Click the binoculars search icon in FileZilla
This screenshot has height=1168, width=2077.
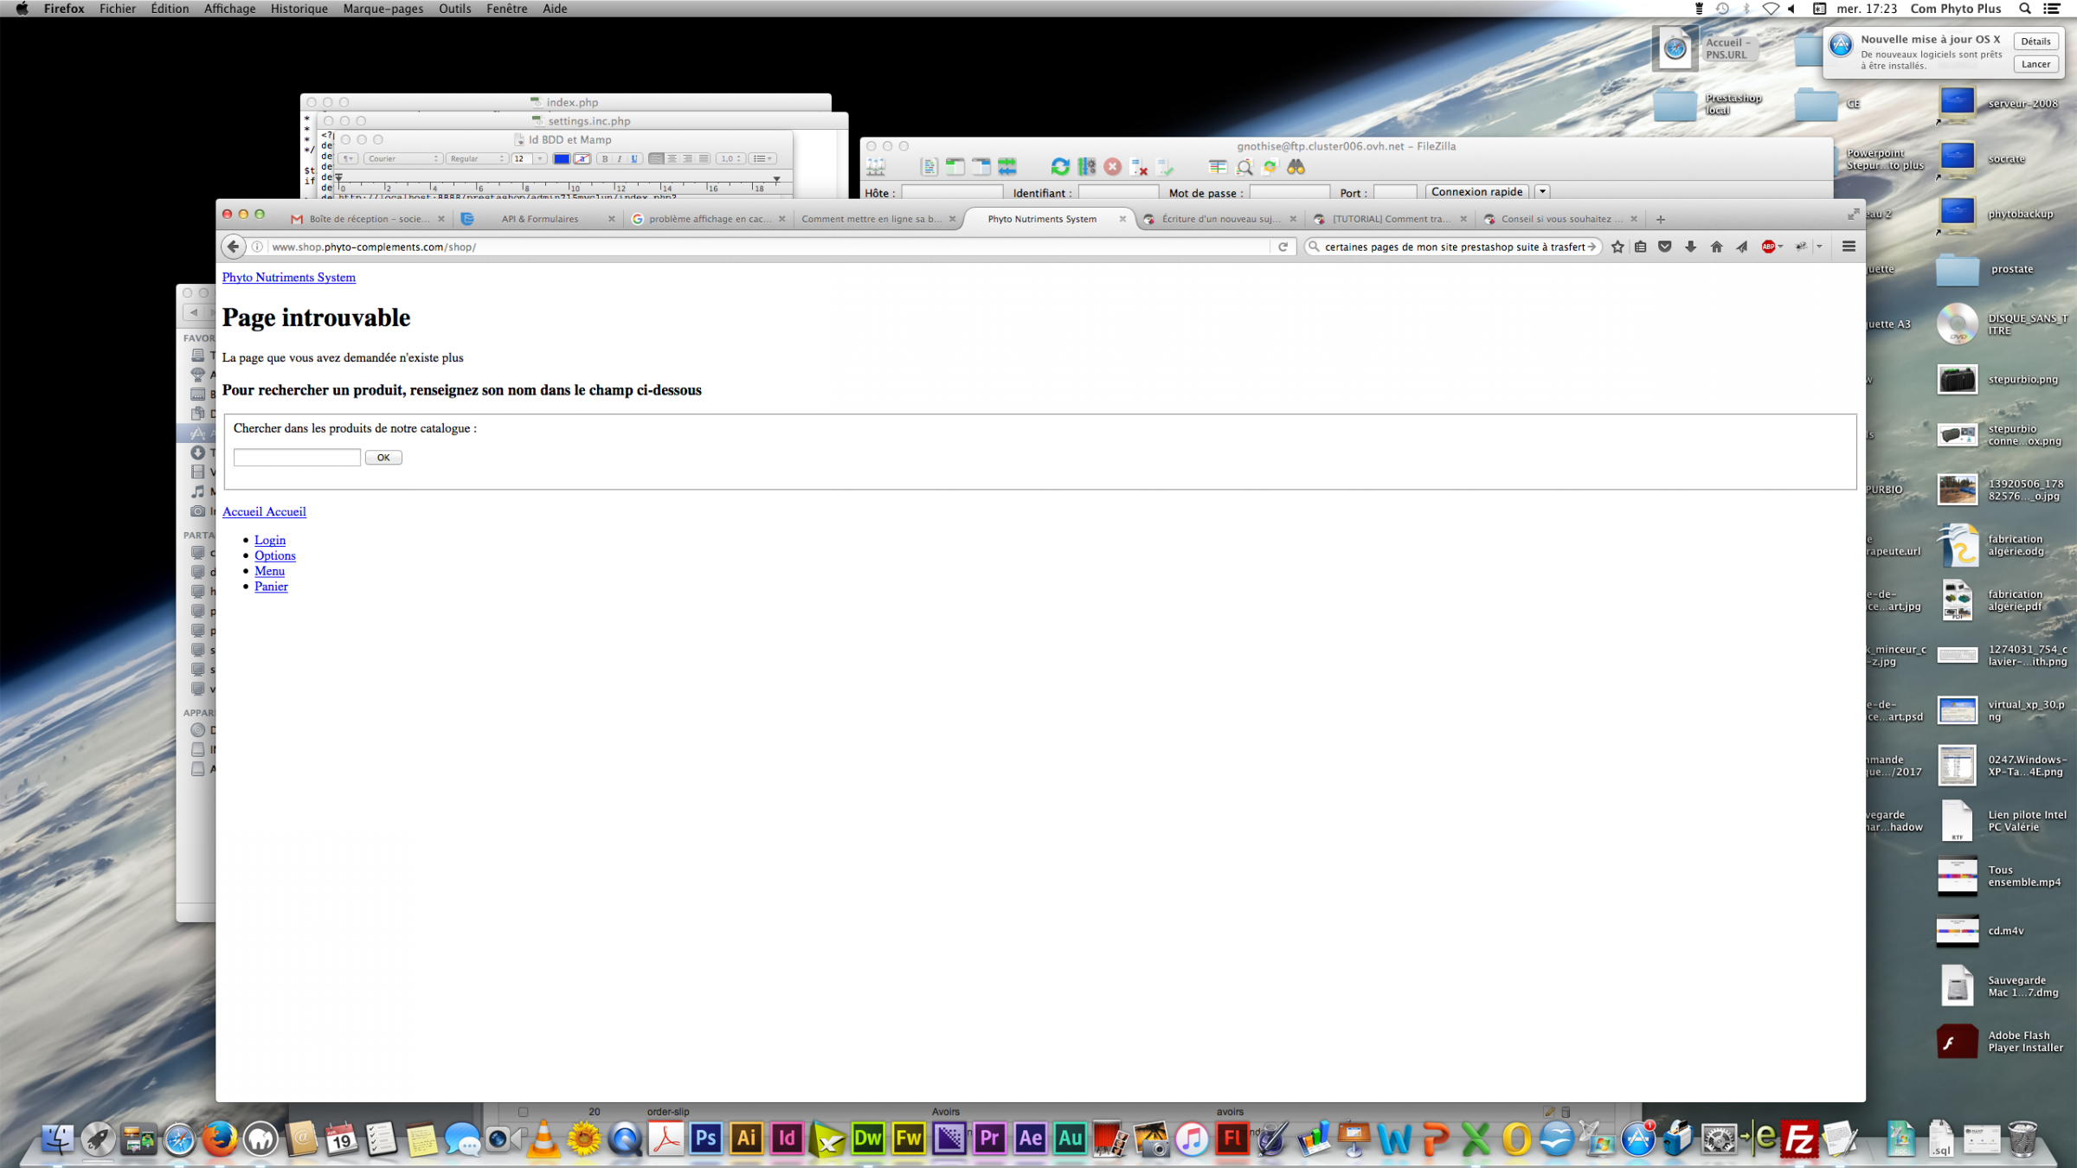[x=1296, y=167]
